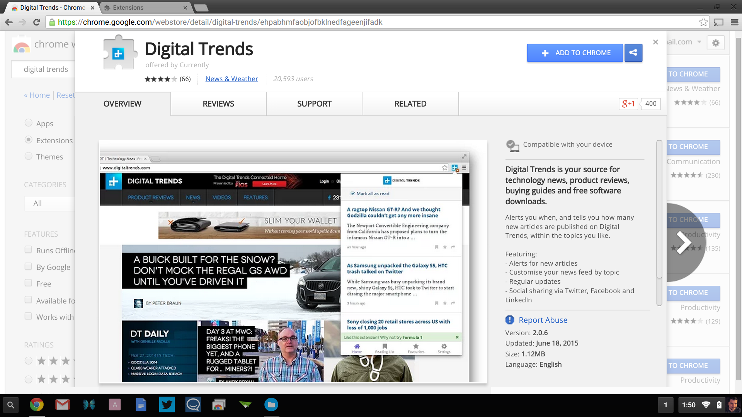Click the 20,593 users text
This screenshot has width=742, height=417.
293,79
